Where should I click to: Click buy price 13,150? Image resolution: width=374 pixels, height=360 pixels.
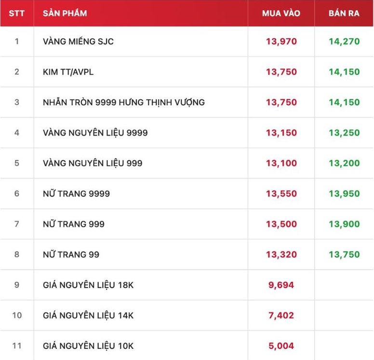[281, 133]
